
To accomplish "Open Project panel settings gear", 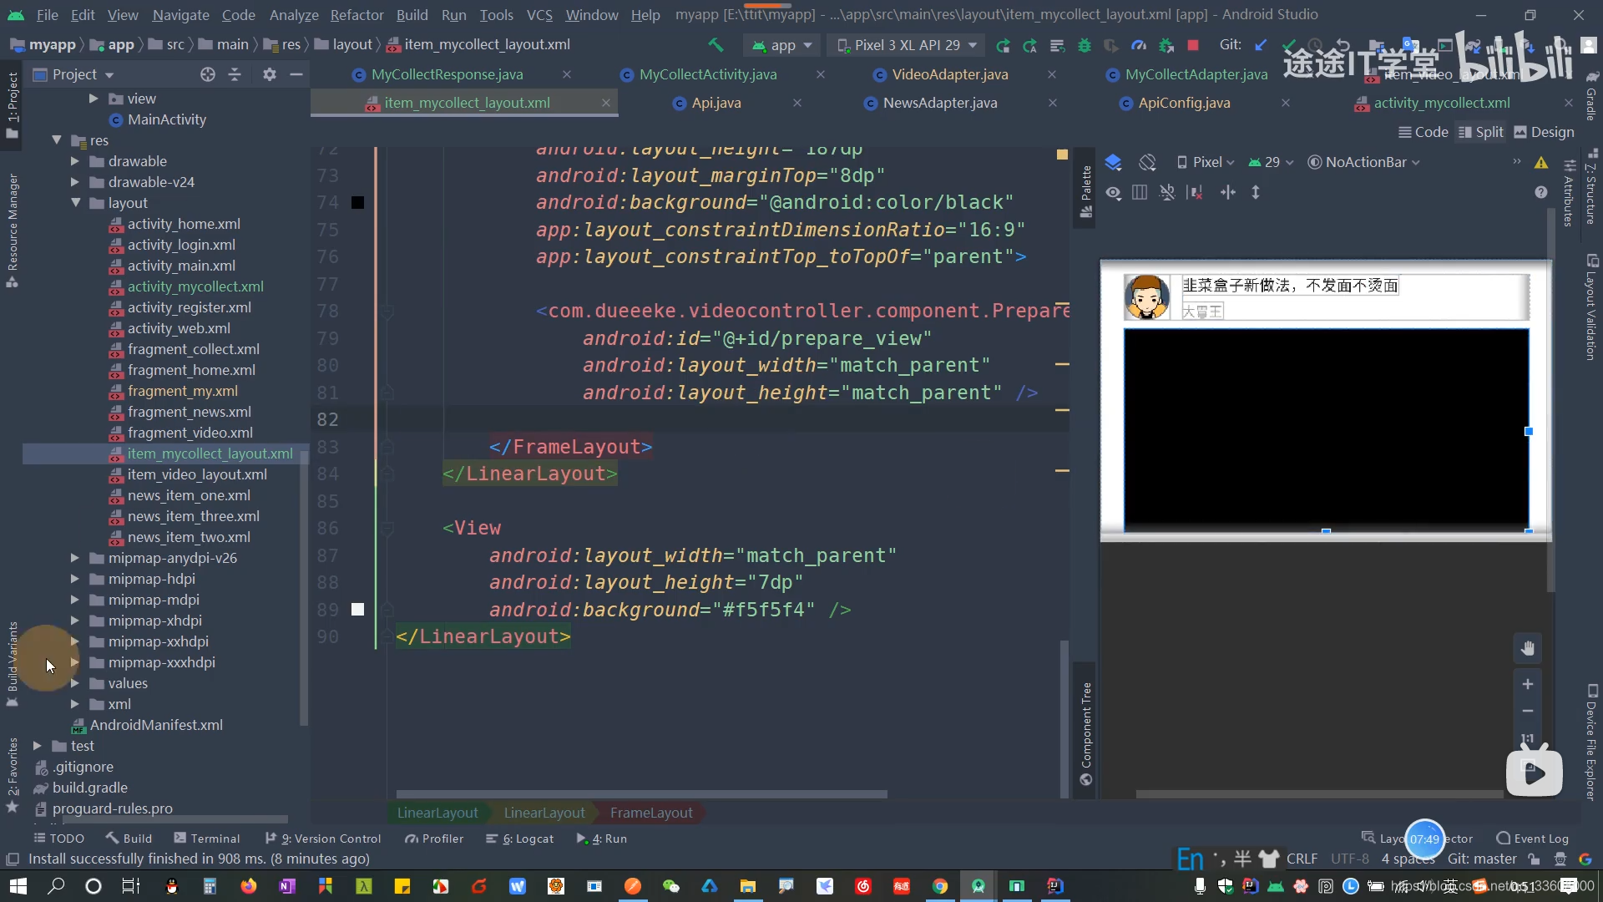I will pos(270,74).
